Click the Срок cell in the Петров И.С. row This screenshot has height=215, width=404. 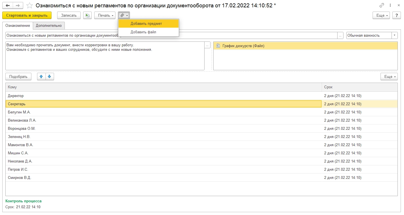(360, 169)
